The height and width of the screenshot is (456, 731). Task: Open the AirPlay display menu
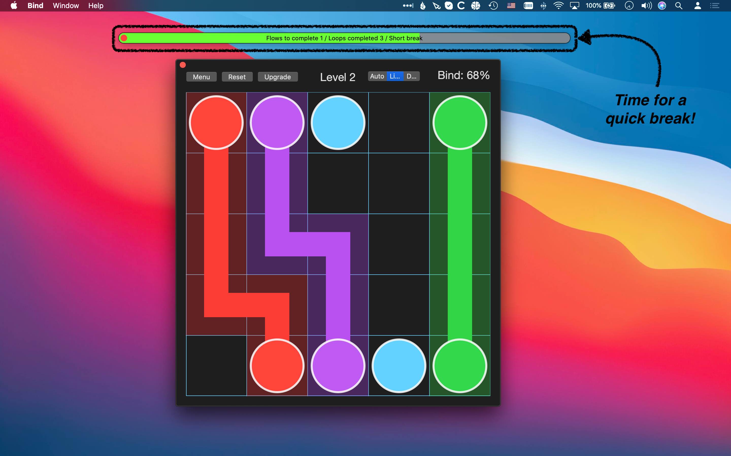click(574, 5)
